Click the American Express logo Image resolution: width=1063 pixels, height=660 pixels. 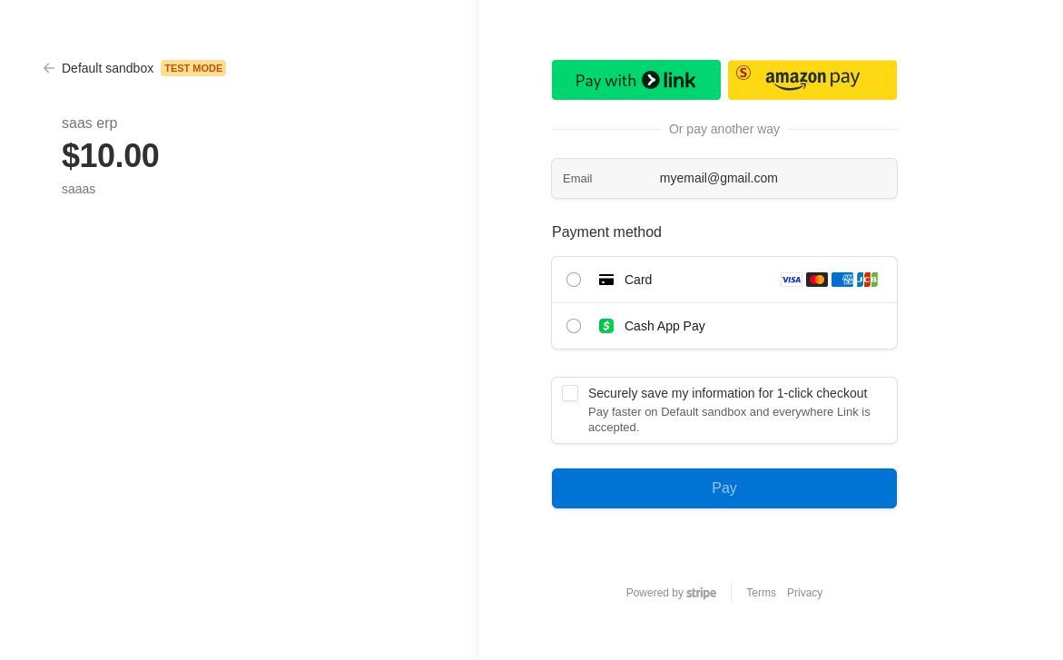[x=842, y=280]
